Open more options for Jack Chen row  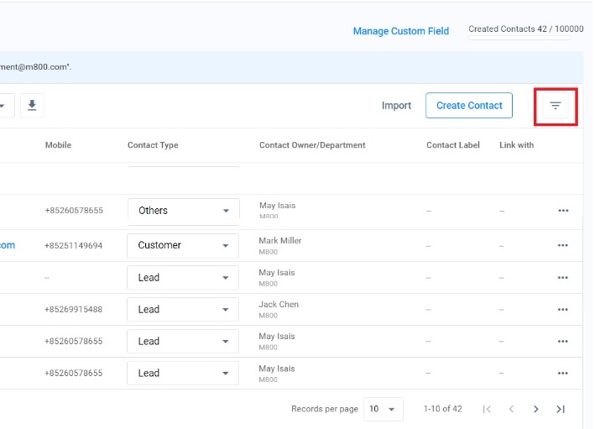563,310
